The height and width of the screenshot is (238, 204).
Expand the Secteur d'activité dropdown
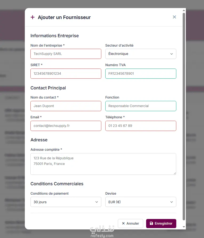(x=141, y=54)
